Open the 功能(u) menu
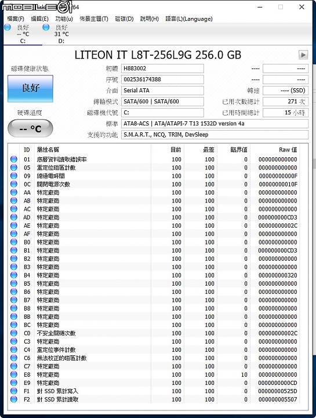Screen dimensions: 316x418 [64, 19]
